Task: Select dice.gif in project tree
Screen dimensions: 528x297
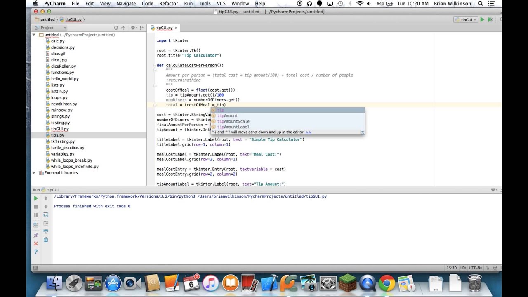Action: pyautogui.click(x=58, y=54)
